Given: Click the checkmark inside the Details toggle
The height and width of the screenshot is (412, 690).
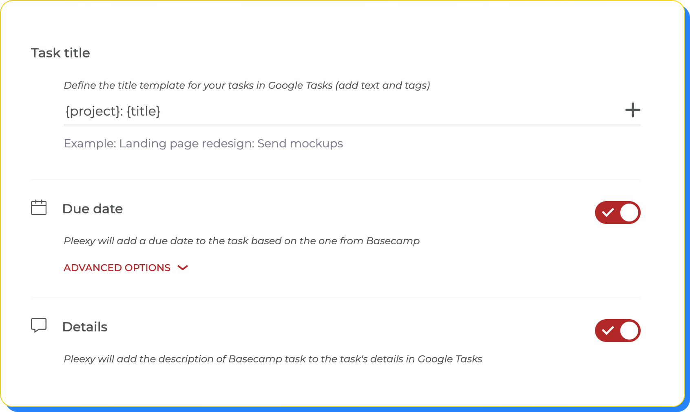Looking at the screenshot, I should [x=608, y=330].
